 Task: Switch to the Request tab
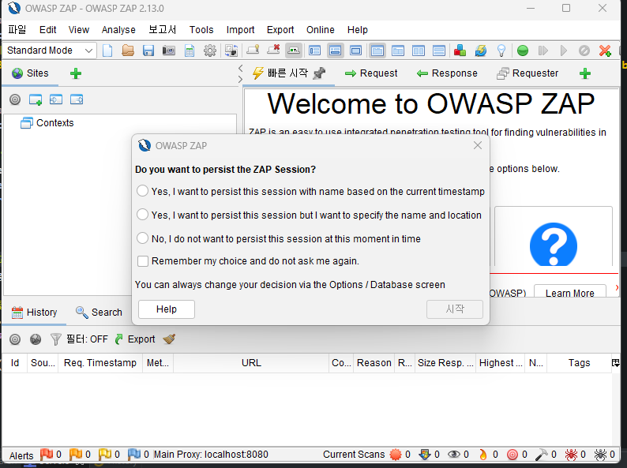(371, 73)
